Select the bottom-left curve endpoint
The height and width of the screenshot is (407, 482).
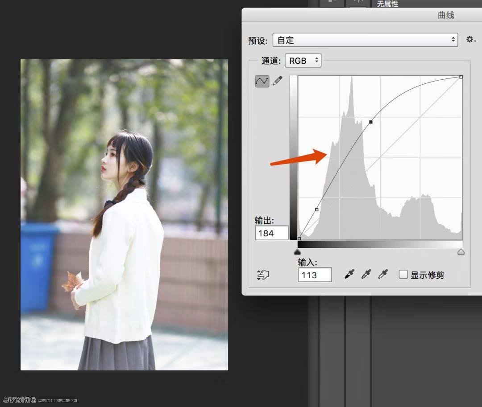point(299,238)
